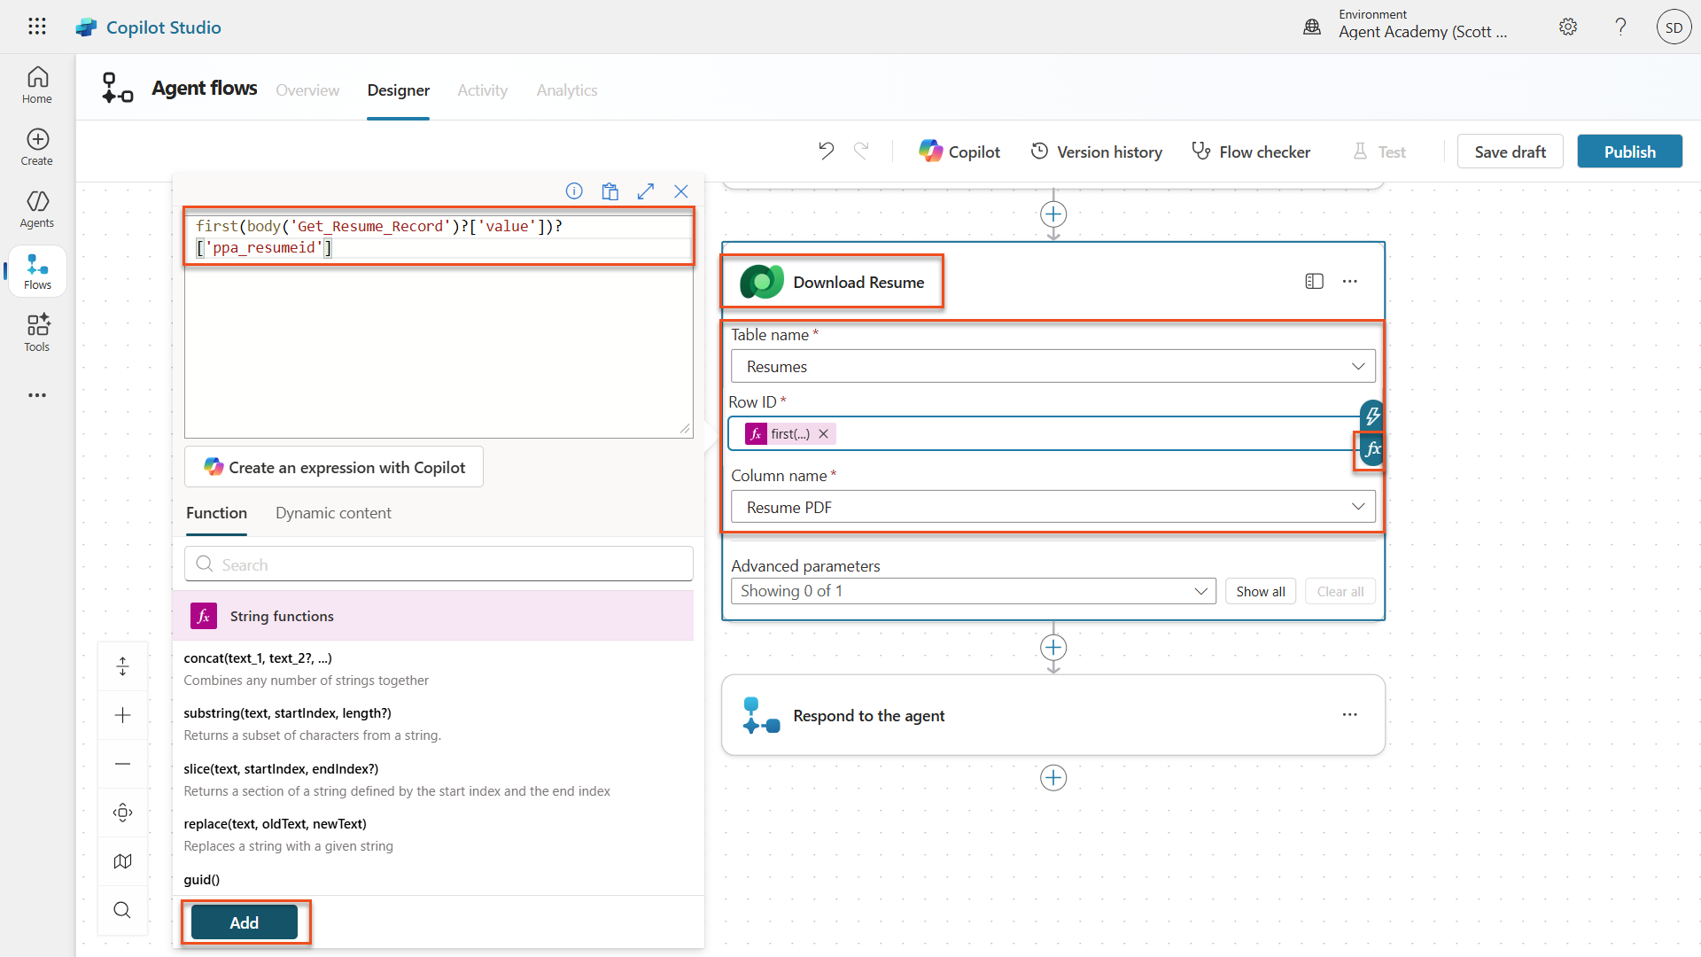1701x957 pixels.
Task: Collapse Download Resume side panel toggle
Action: (1314, 282)
